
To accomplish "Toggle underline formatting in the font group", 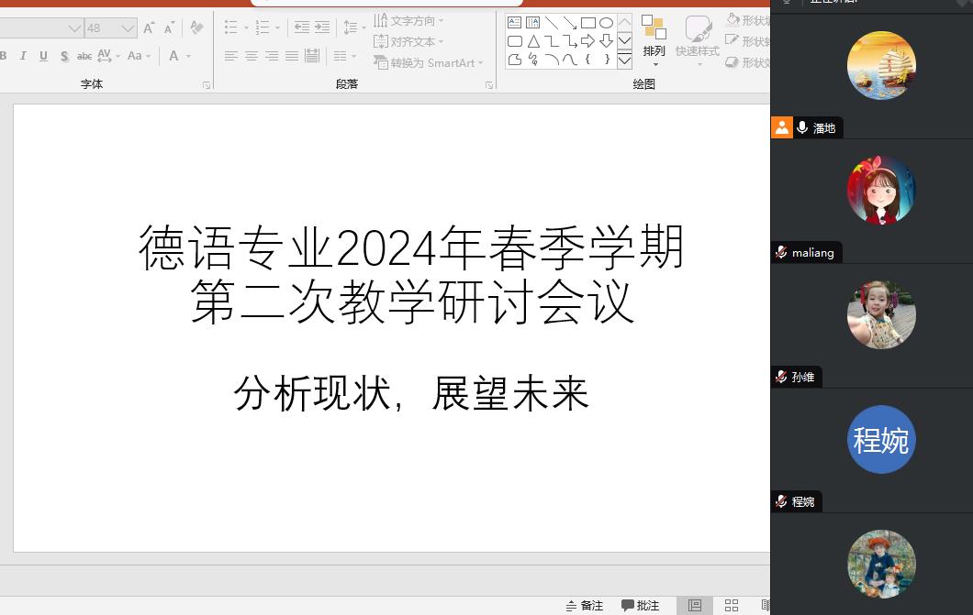I will [x=43, y=56].
